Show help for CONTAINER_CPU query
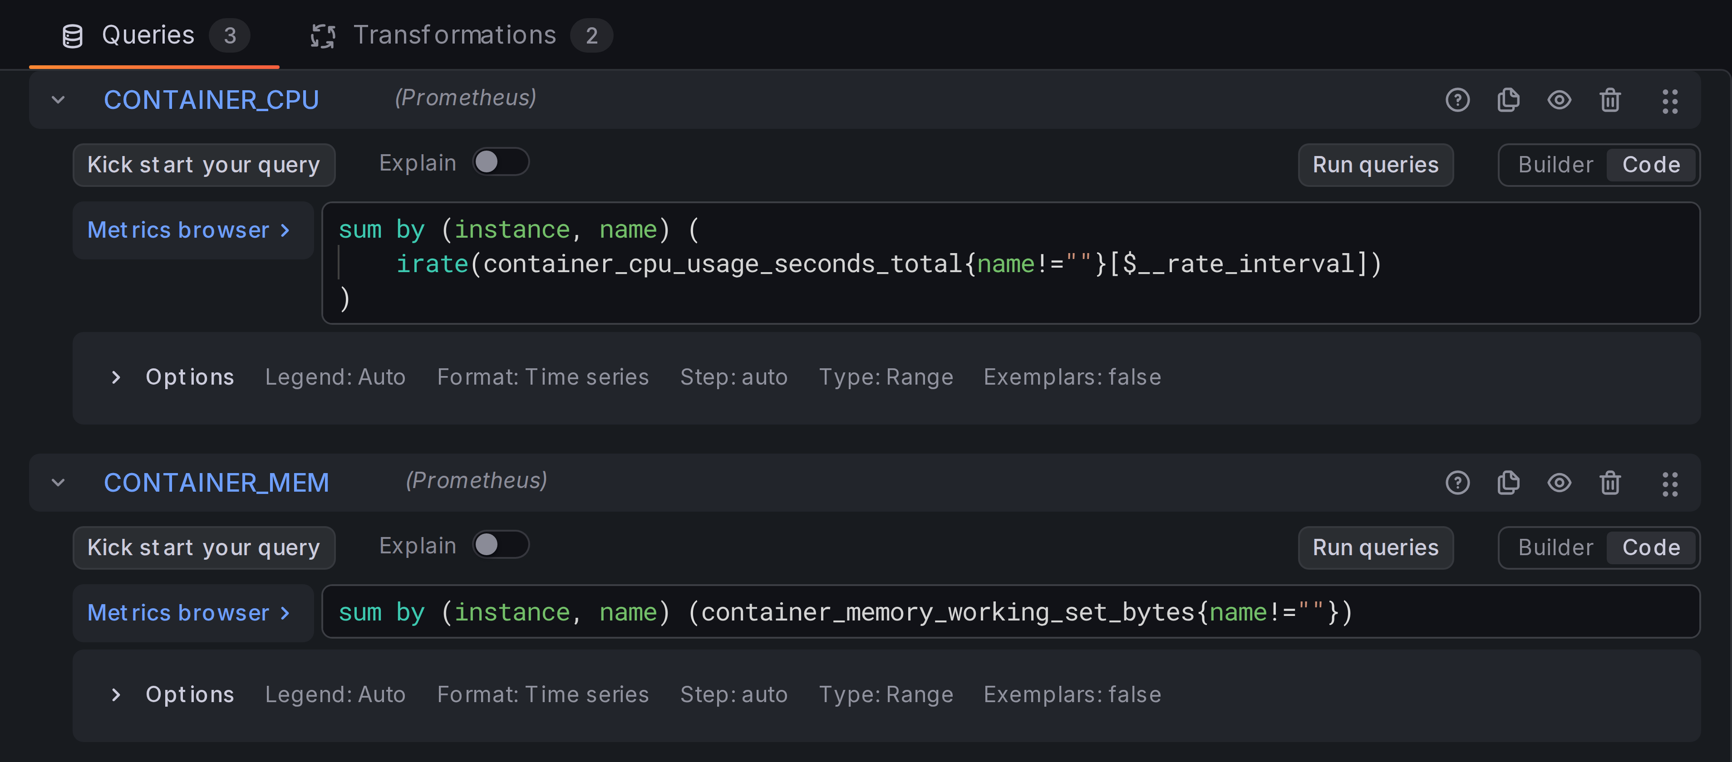 (x=1457, y=100)
